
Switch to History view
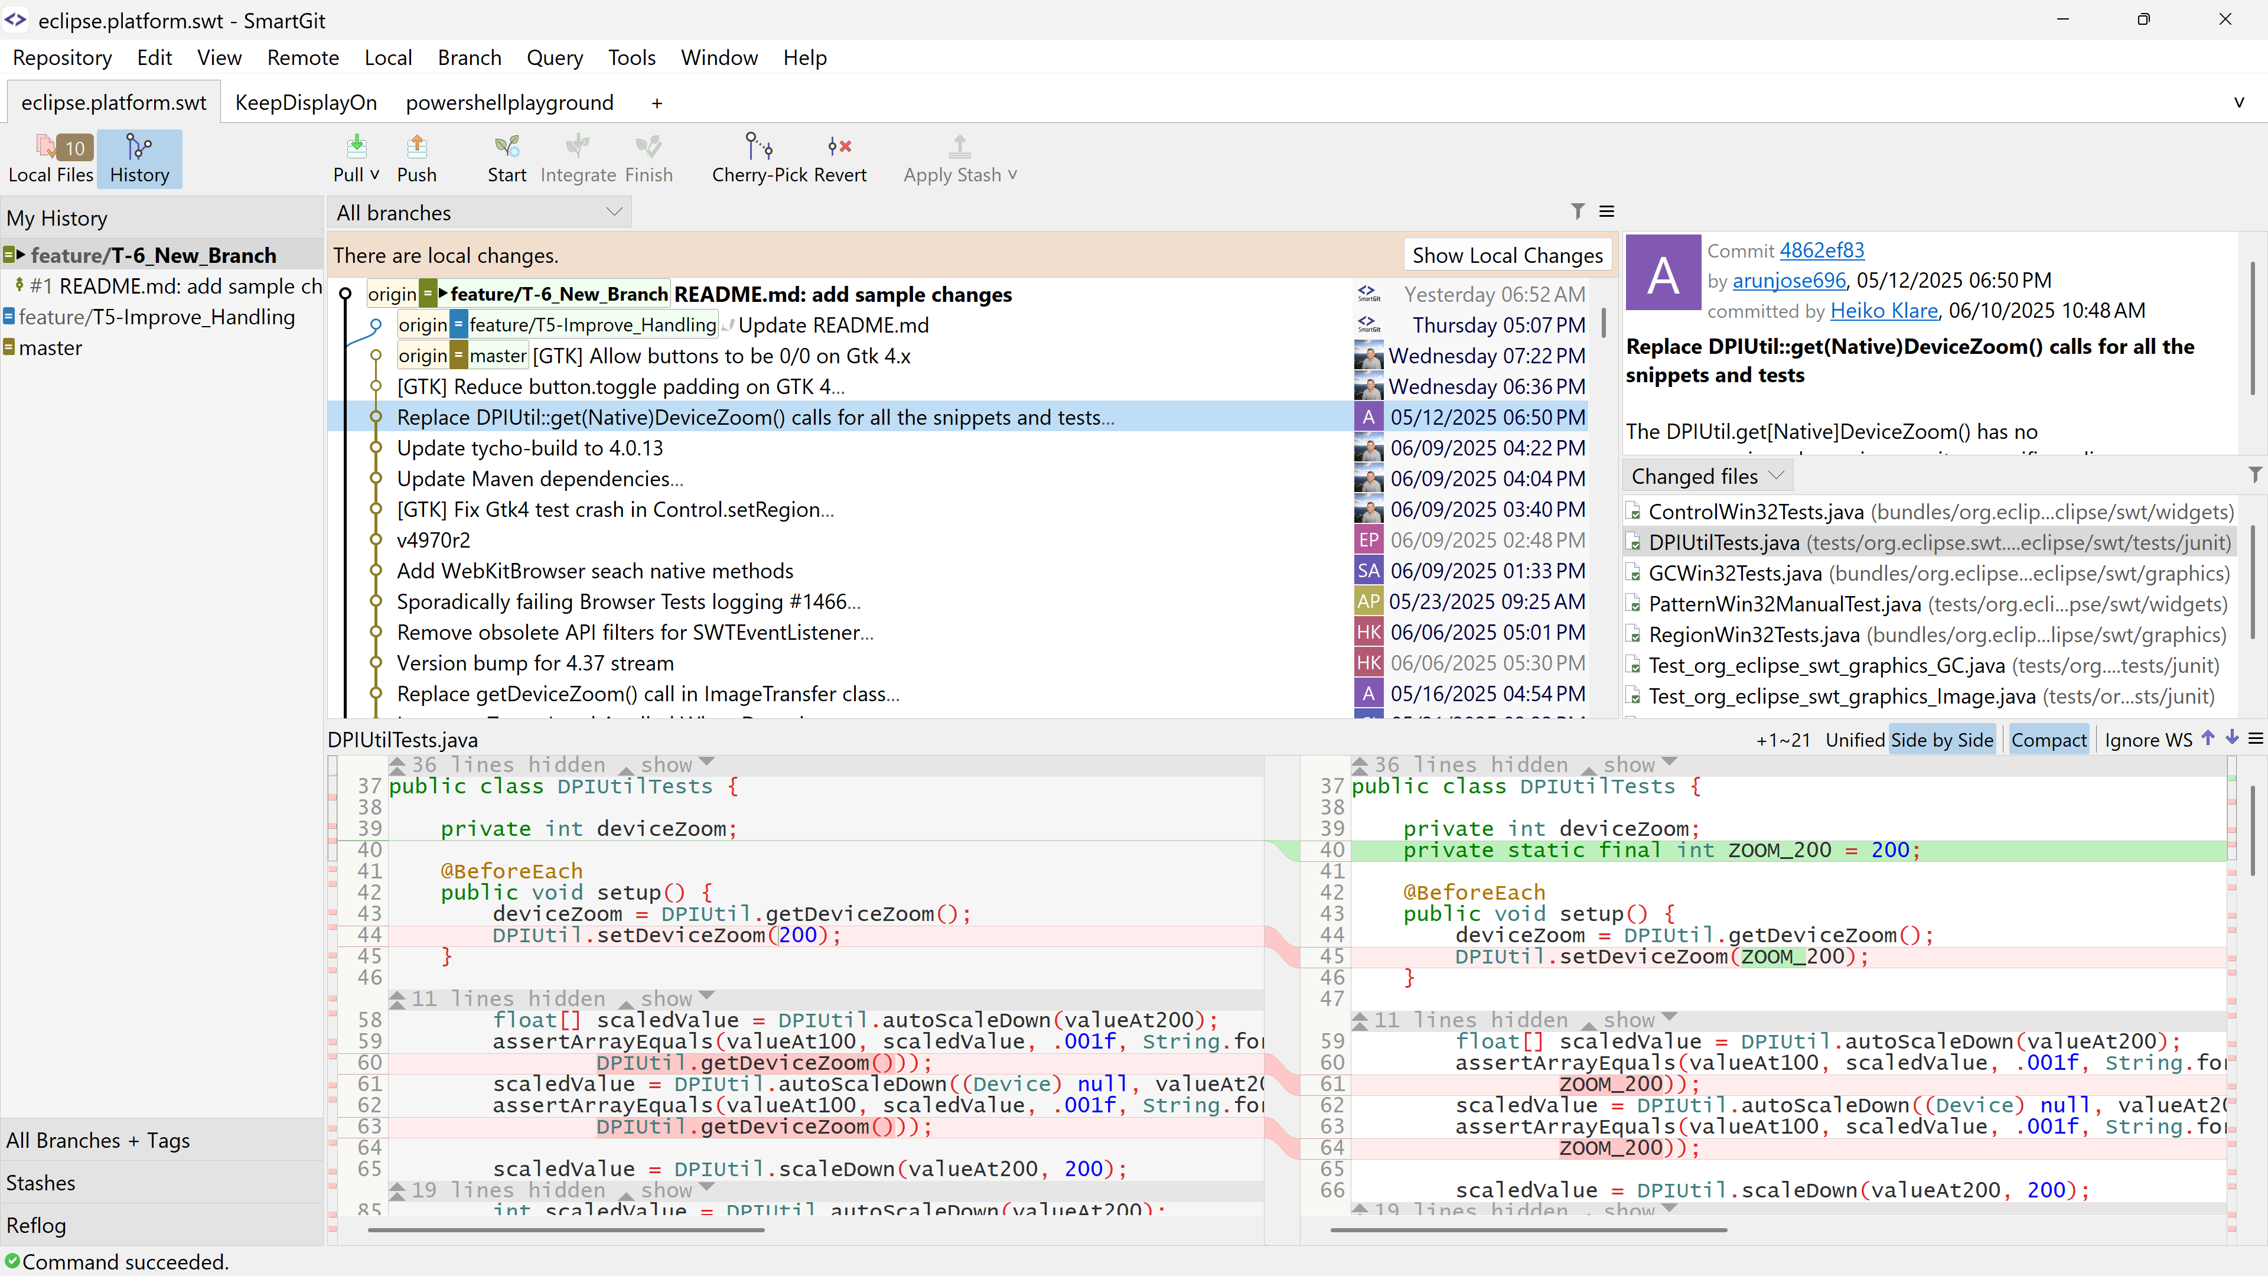[139, 158]
